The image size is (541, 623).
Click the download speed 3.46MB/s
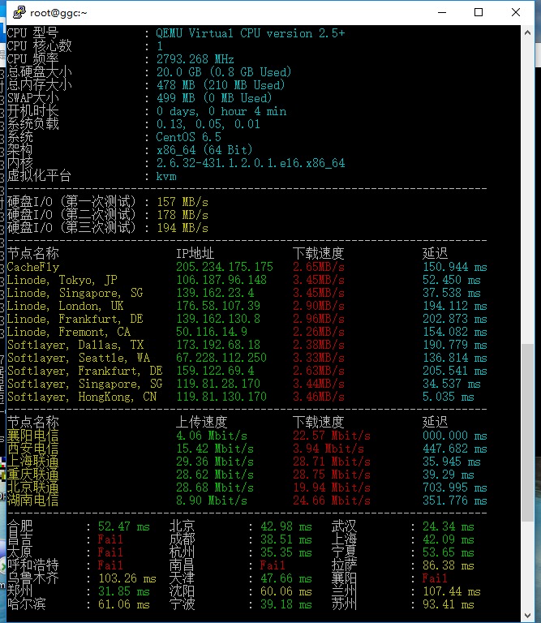coord(319,397)
